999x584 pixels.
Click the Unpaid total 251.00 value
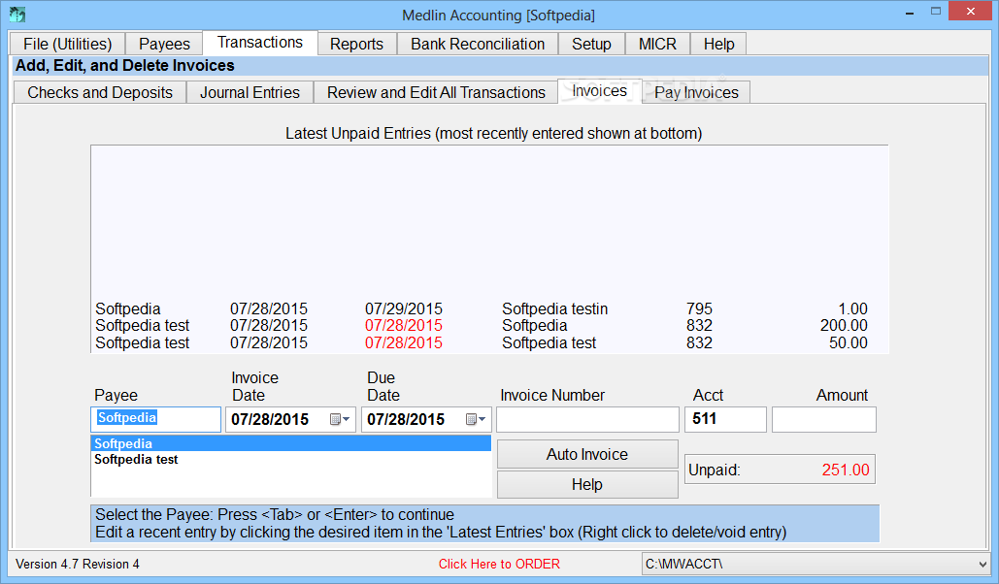click(846, 470)
